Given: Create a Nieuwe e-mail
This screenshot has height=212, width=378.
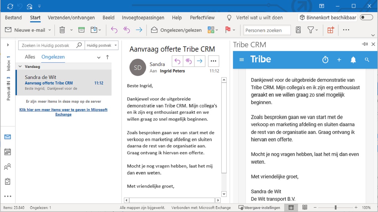Looking at the screenshot, I should click(25, 30).
